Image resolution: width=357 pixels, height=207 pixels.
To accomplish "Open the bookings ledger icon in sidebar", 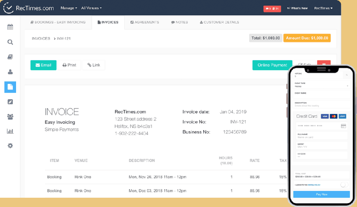I will click(10, 57).
